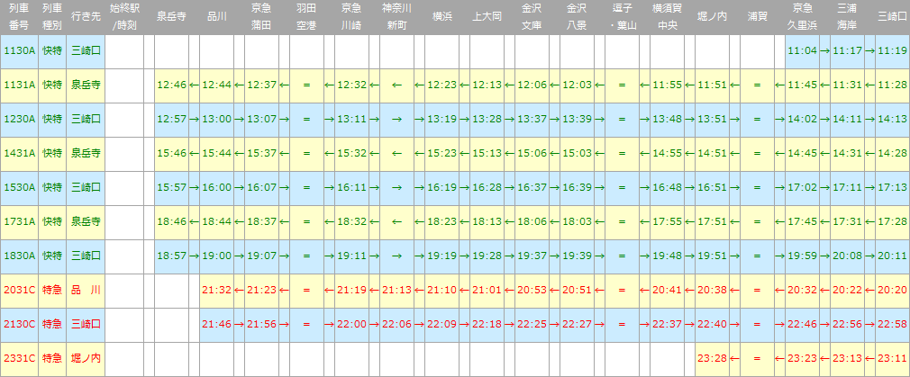Click the 13:19 横浜 time of 1230A
The height and width of the screenshot is (377, 910).
point(441,119)
